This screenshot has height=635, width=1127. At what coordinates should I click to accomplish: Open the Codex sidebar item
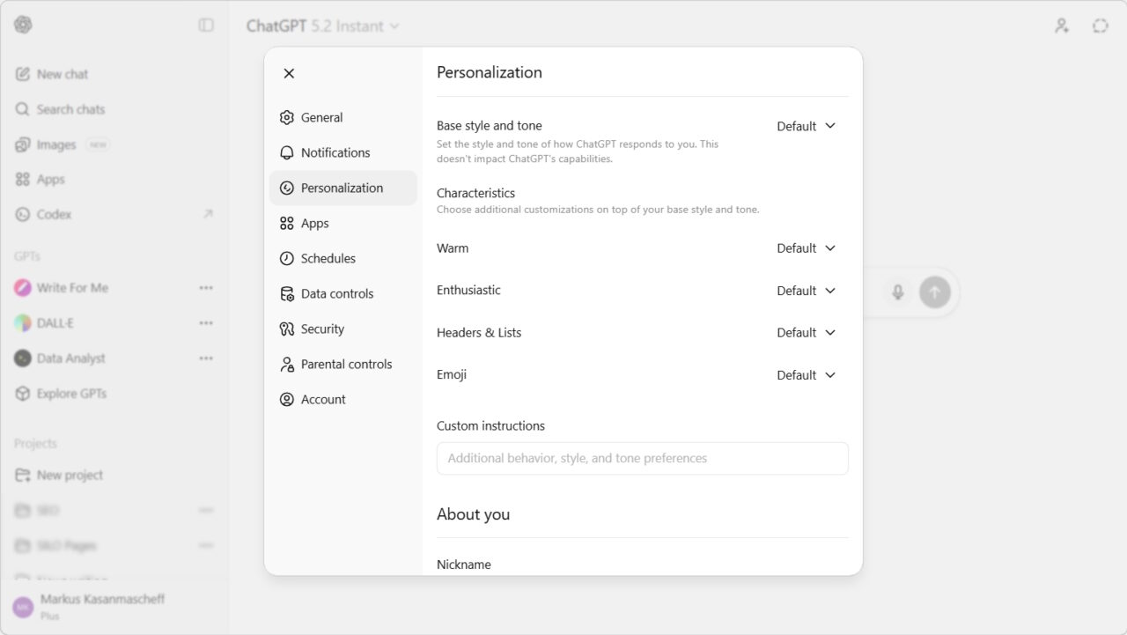pyautogui.click(x=53, y=214)
